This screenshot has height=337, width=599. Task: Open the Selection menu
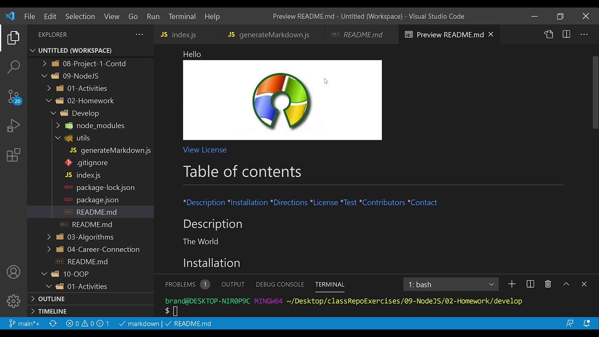[80, 16]
